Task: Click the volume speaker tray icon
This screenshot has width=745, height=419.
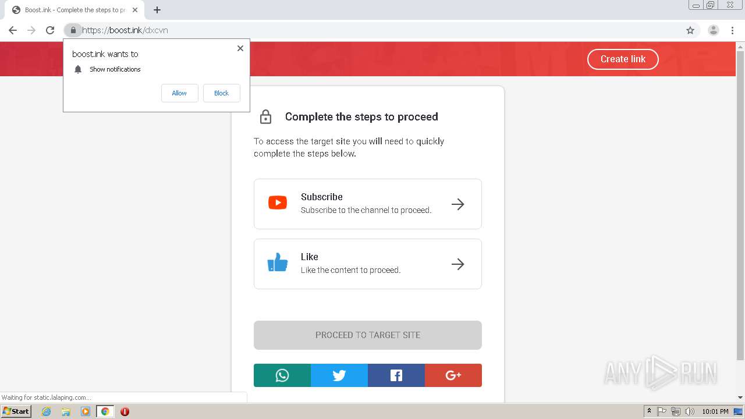Action: click(690, 411)
